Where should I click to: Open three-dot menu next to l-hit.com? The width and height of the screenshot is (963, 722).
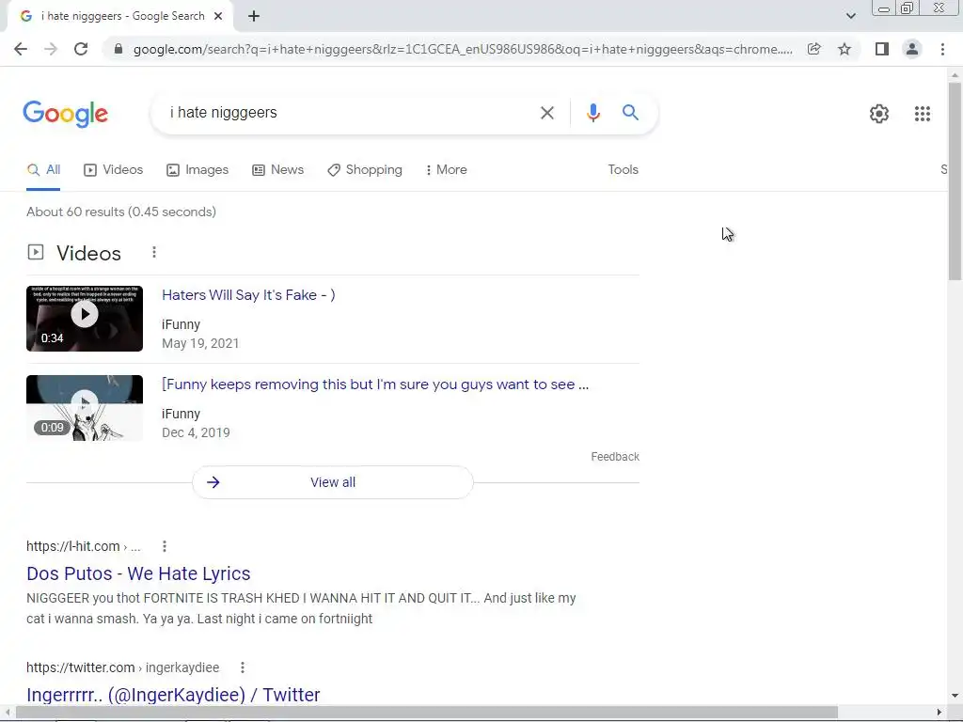[x=165, y=546]
